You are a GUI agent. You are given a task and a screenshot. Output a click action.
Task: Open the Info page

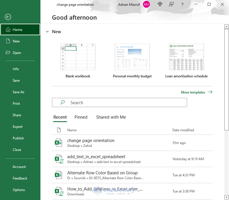[x=20, y=69]
